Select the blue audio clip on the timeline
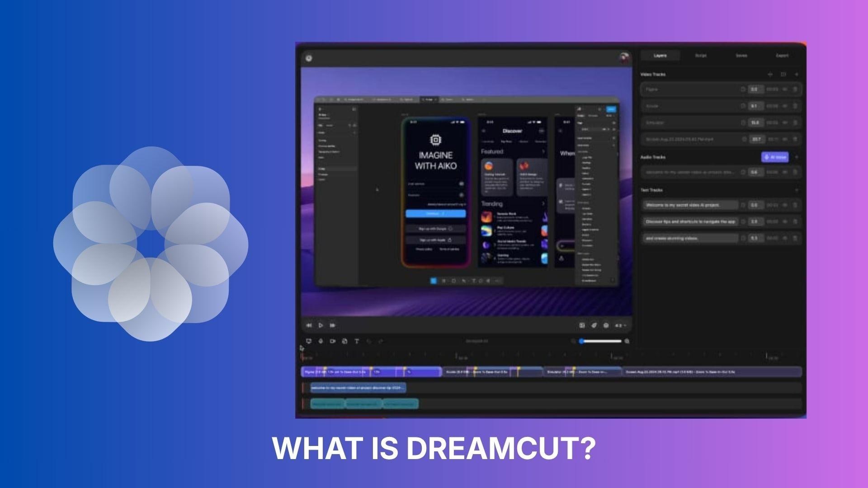This screenshot has height=488, width=868. pos(358,388)
